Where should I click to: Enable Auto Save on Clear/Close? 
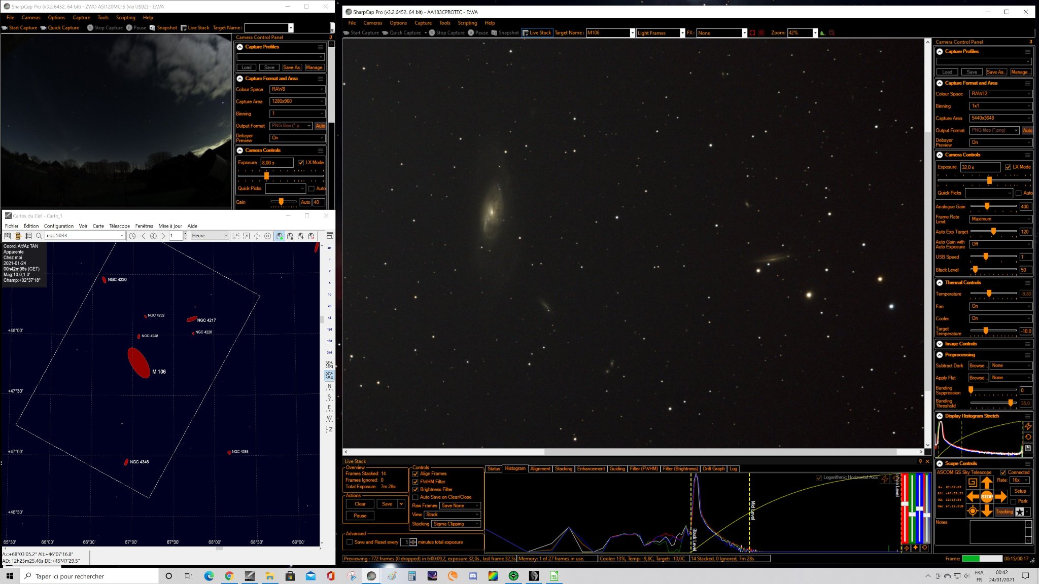415,497
